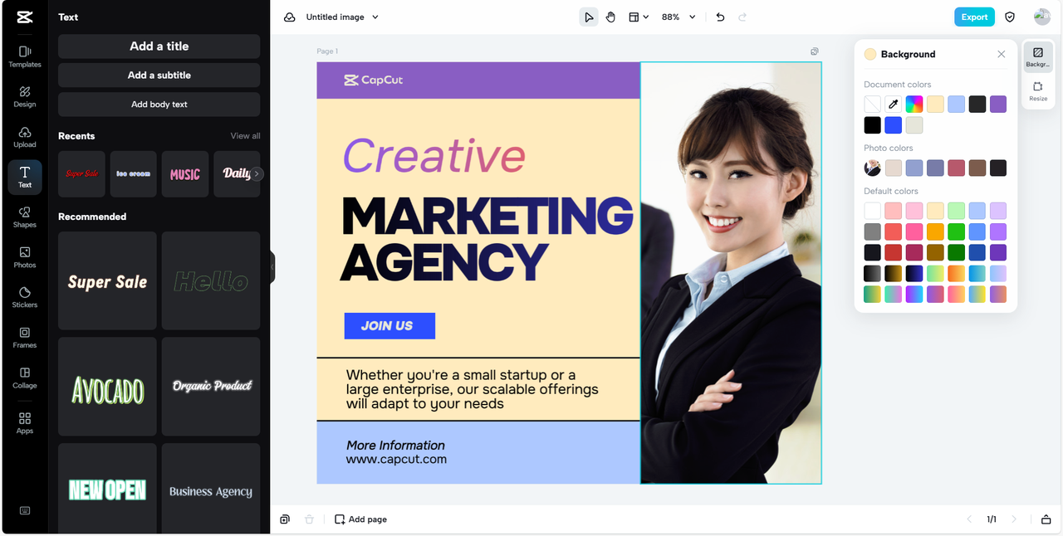This screenshot has height=536, width=1063.
Task: Click the Export button
Action: point(974,17)
